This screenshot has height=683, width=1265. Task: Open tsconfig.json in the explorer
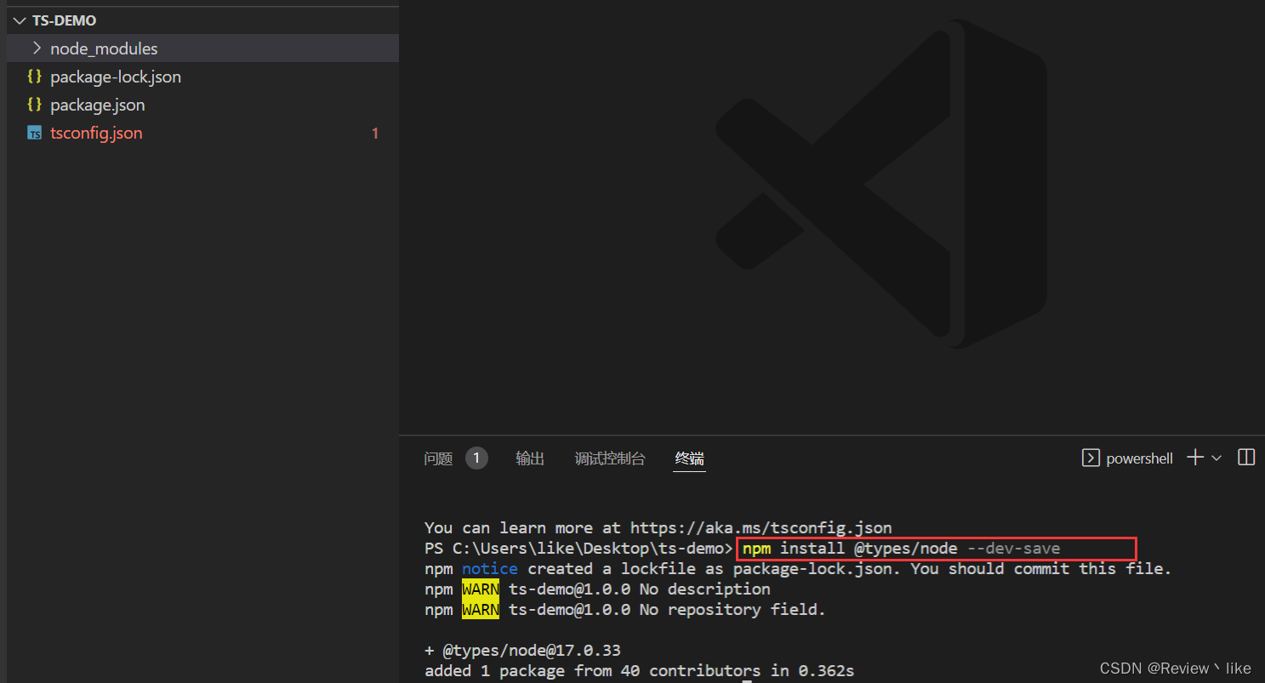tap(96, 133)
